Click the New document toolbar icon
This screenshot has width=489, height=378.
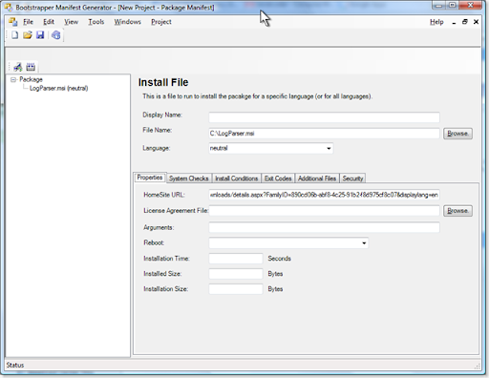coord(14,35)
